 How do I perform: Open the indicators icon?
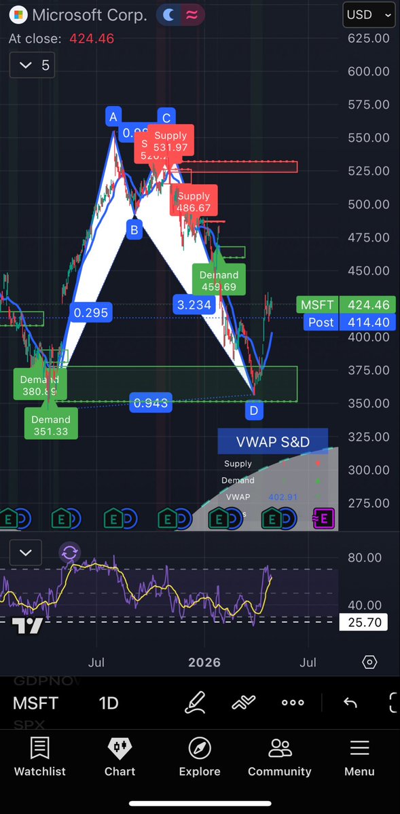244,703
